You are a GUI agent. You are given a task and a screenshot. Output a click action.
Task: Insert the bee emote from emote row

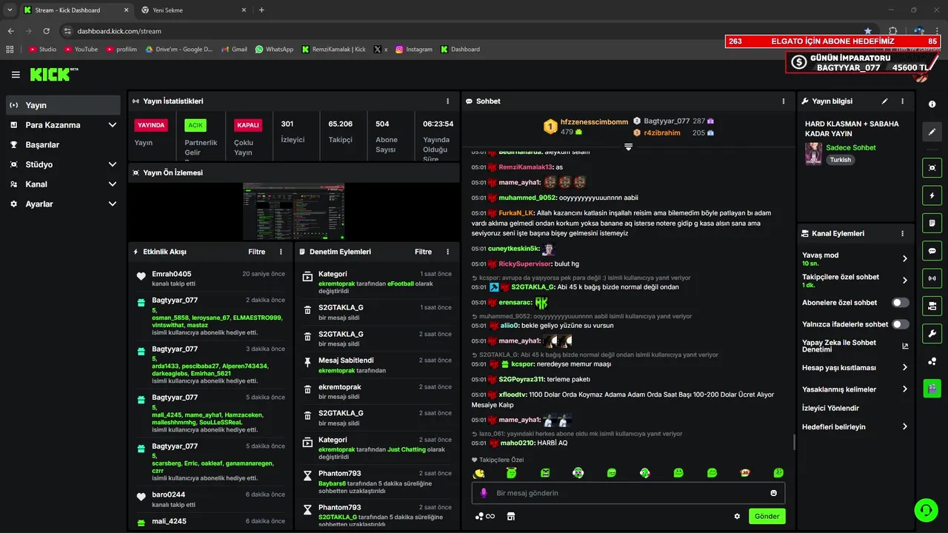[x=480, y=473]
